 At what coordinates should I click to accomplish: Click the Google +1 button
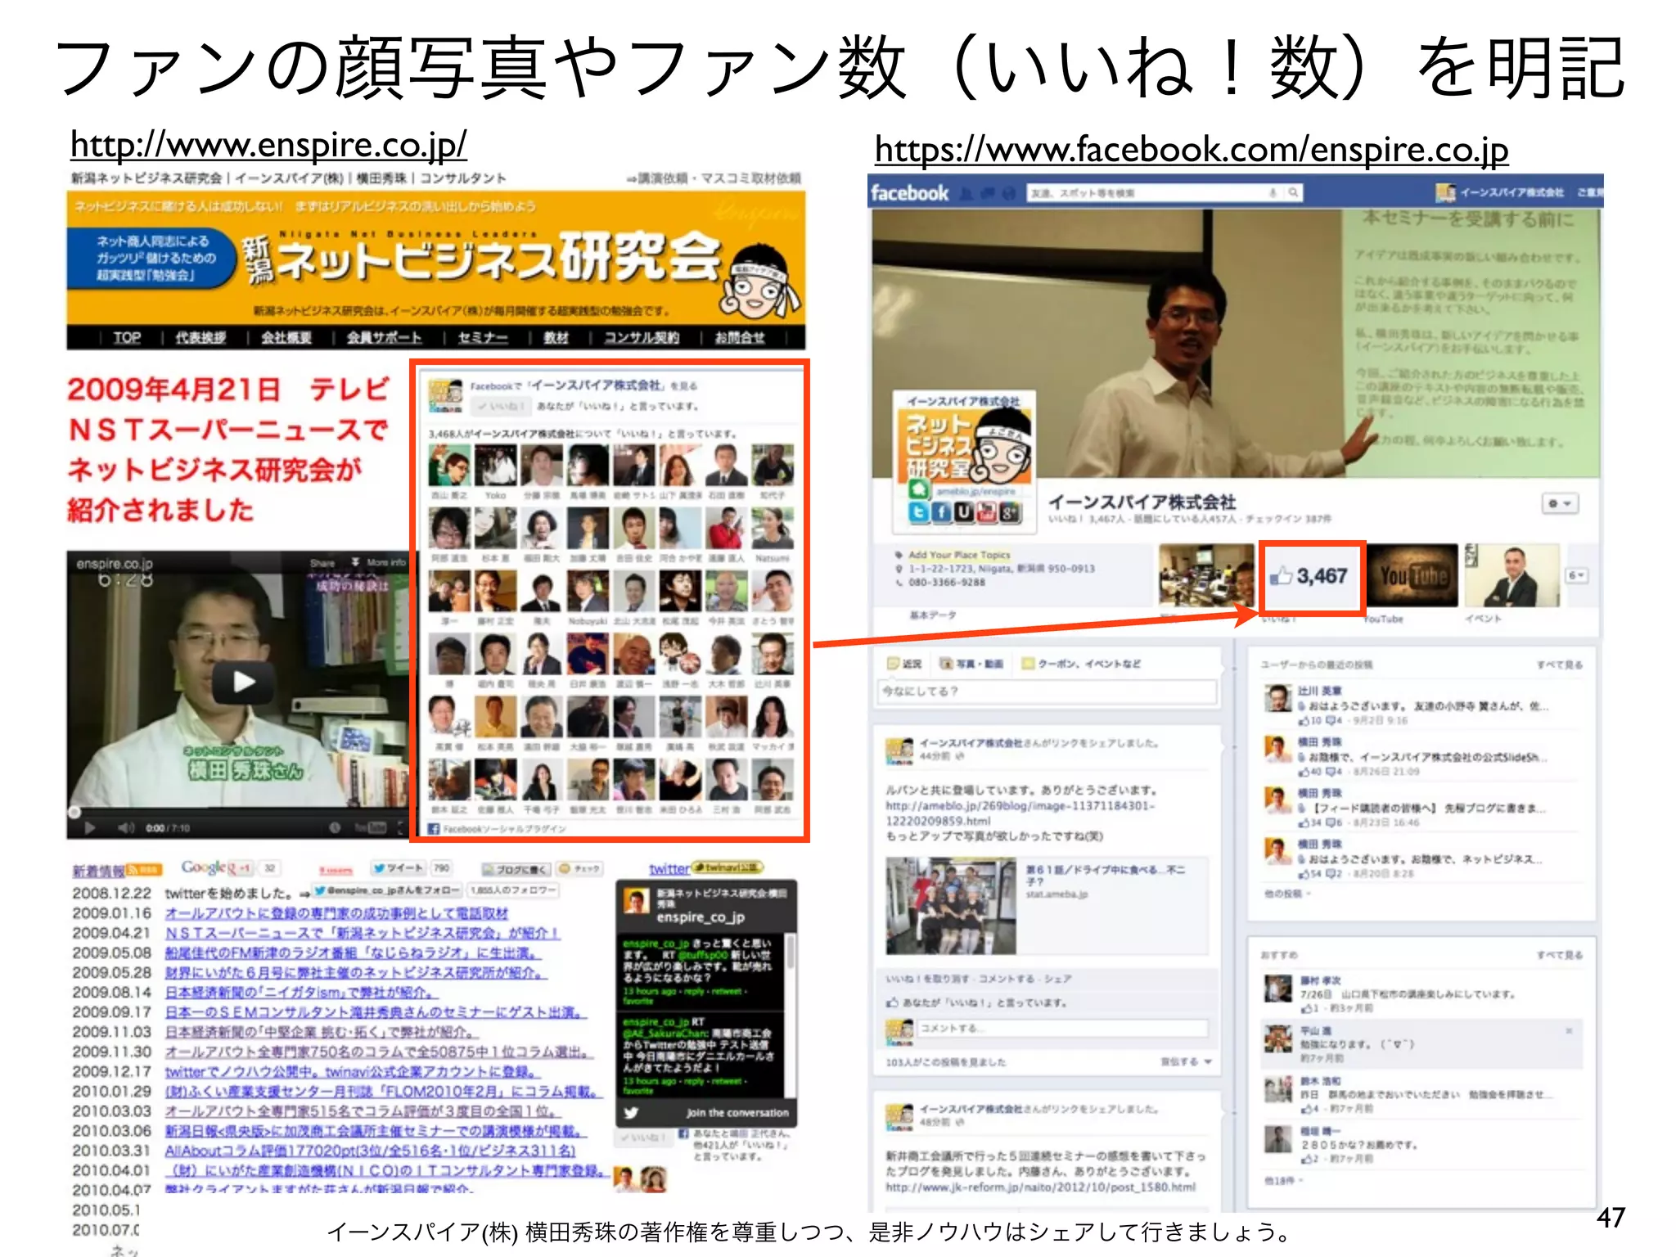tap(239, 868)
